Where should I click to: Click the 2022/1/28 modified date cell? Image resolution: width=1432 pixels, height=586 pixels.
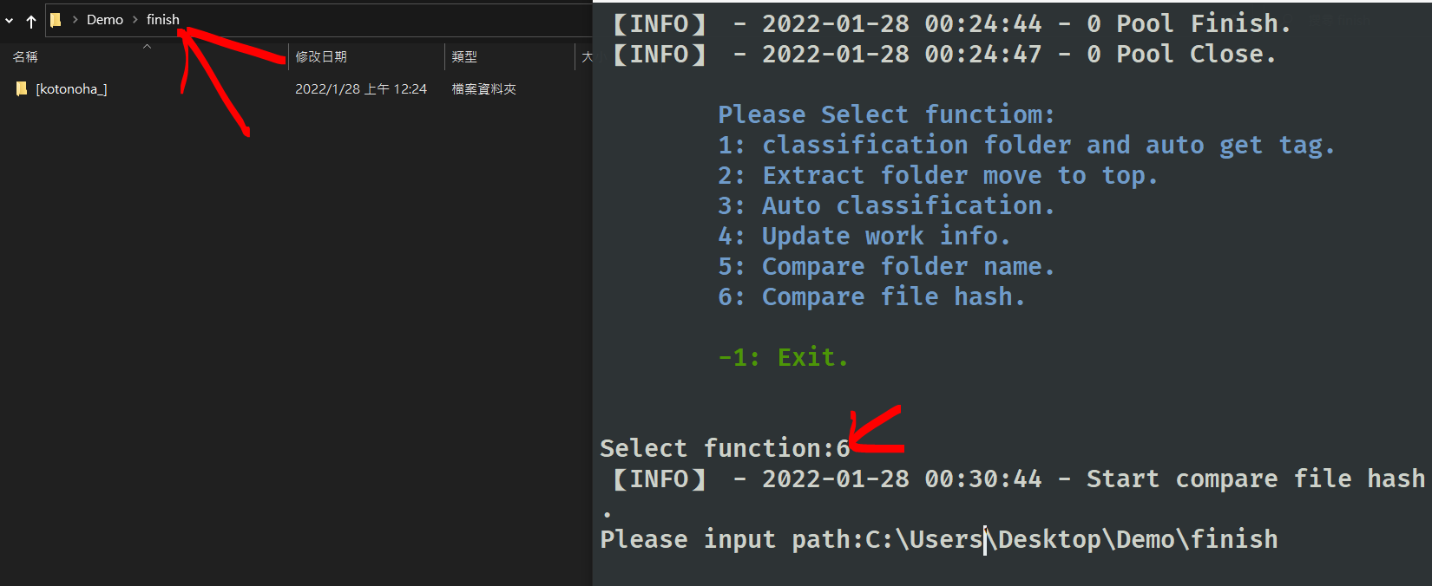[361, 89]
